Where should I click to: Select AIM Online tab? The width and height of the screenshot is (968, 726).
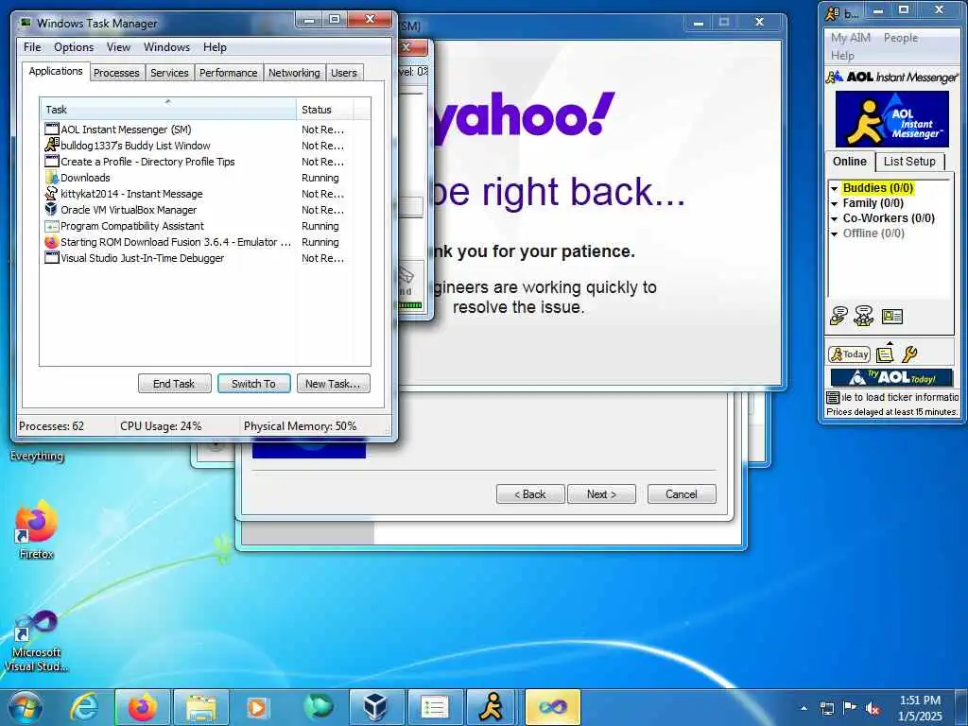tap(850, 161)
